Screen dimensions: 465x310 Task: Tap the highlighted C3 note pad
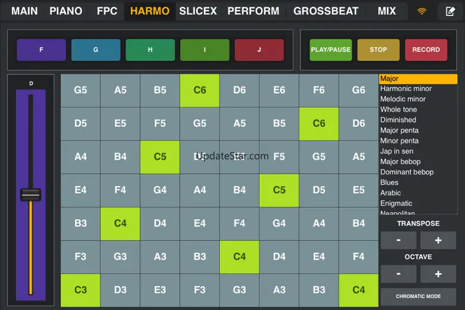coord(80,290)
